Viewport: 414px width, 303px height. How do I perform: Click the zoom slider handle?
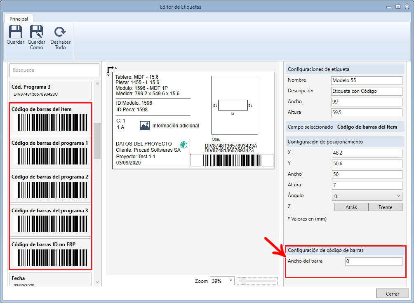coord(244,281)
